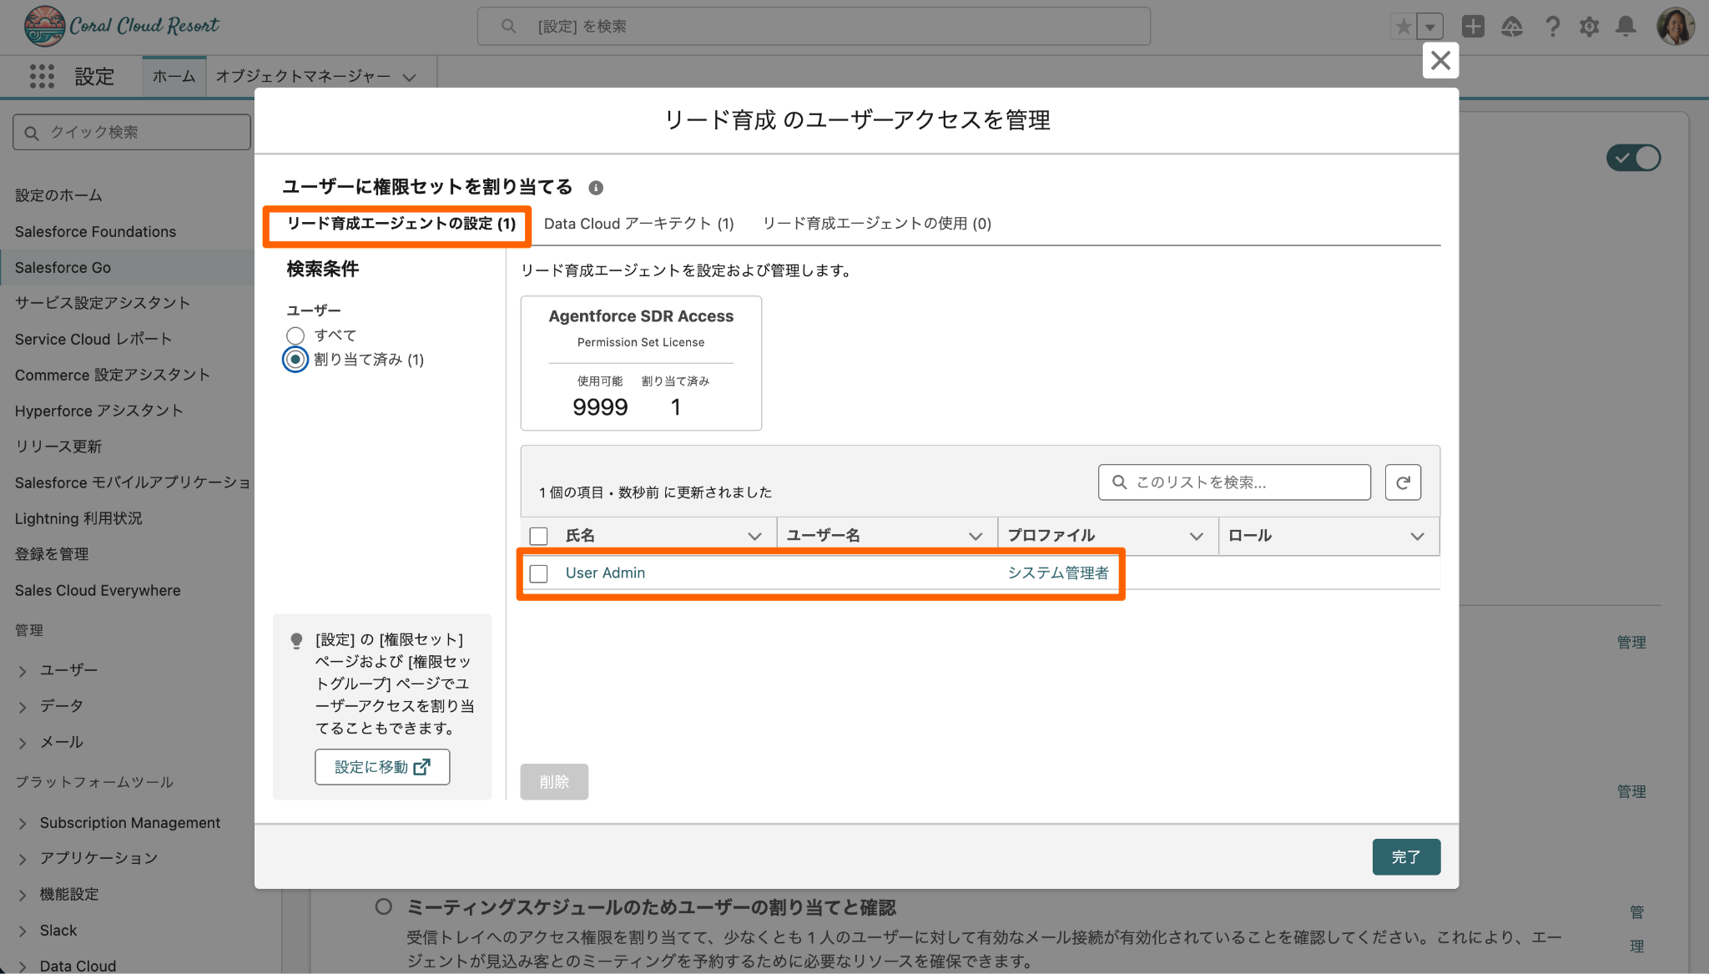Check the select-all checkbox in table header

(539, 536)
